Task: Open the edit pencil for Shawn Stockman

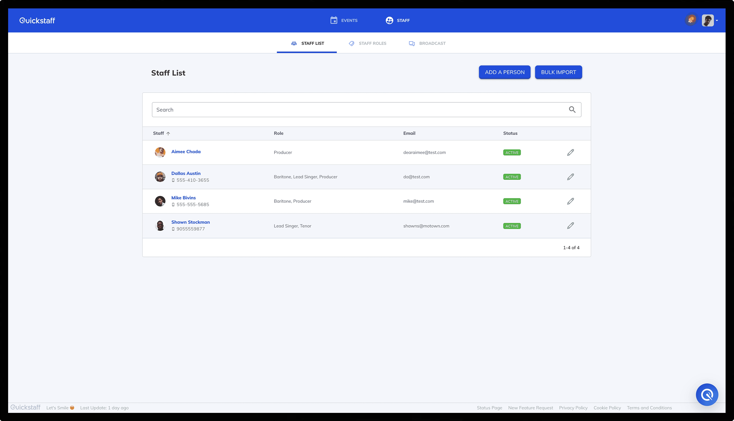Action: pyautogui.click(x=570, y=226)
